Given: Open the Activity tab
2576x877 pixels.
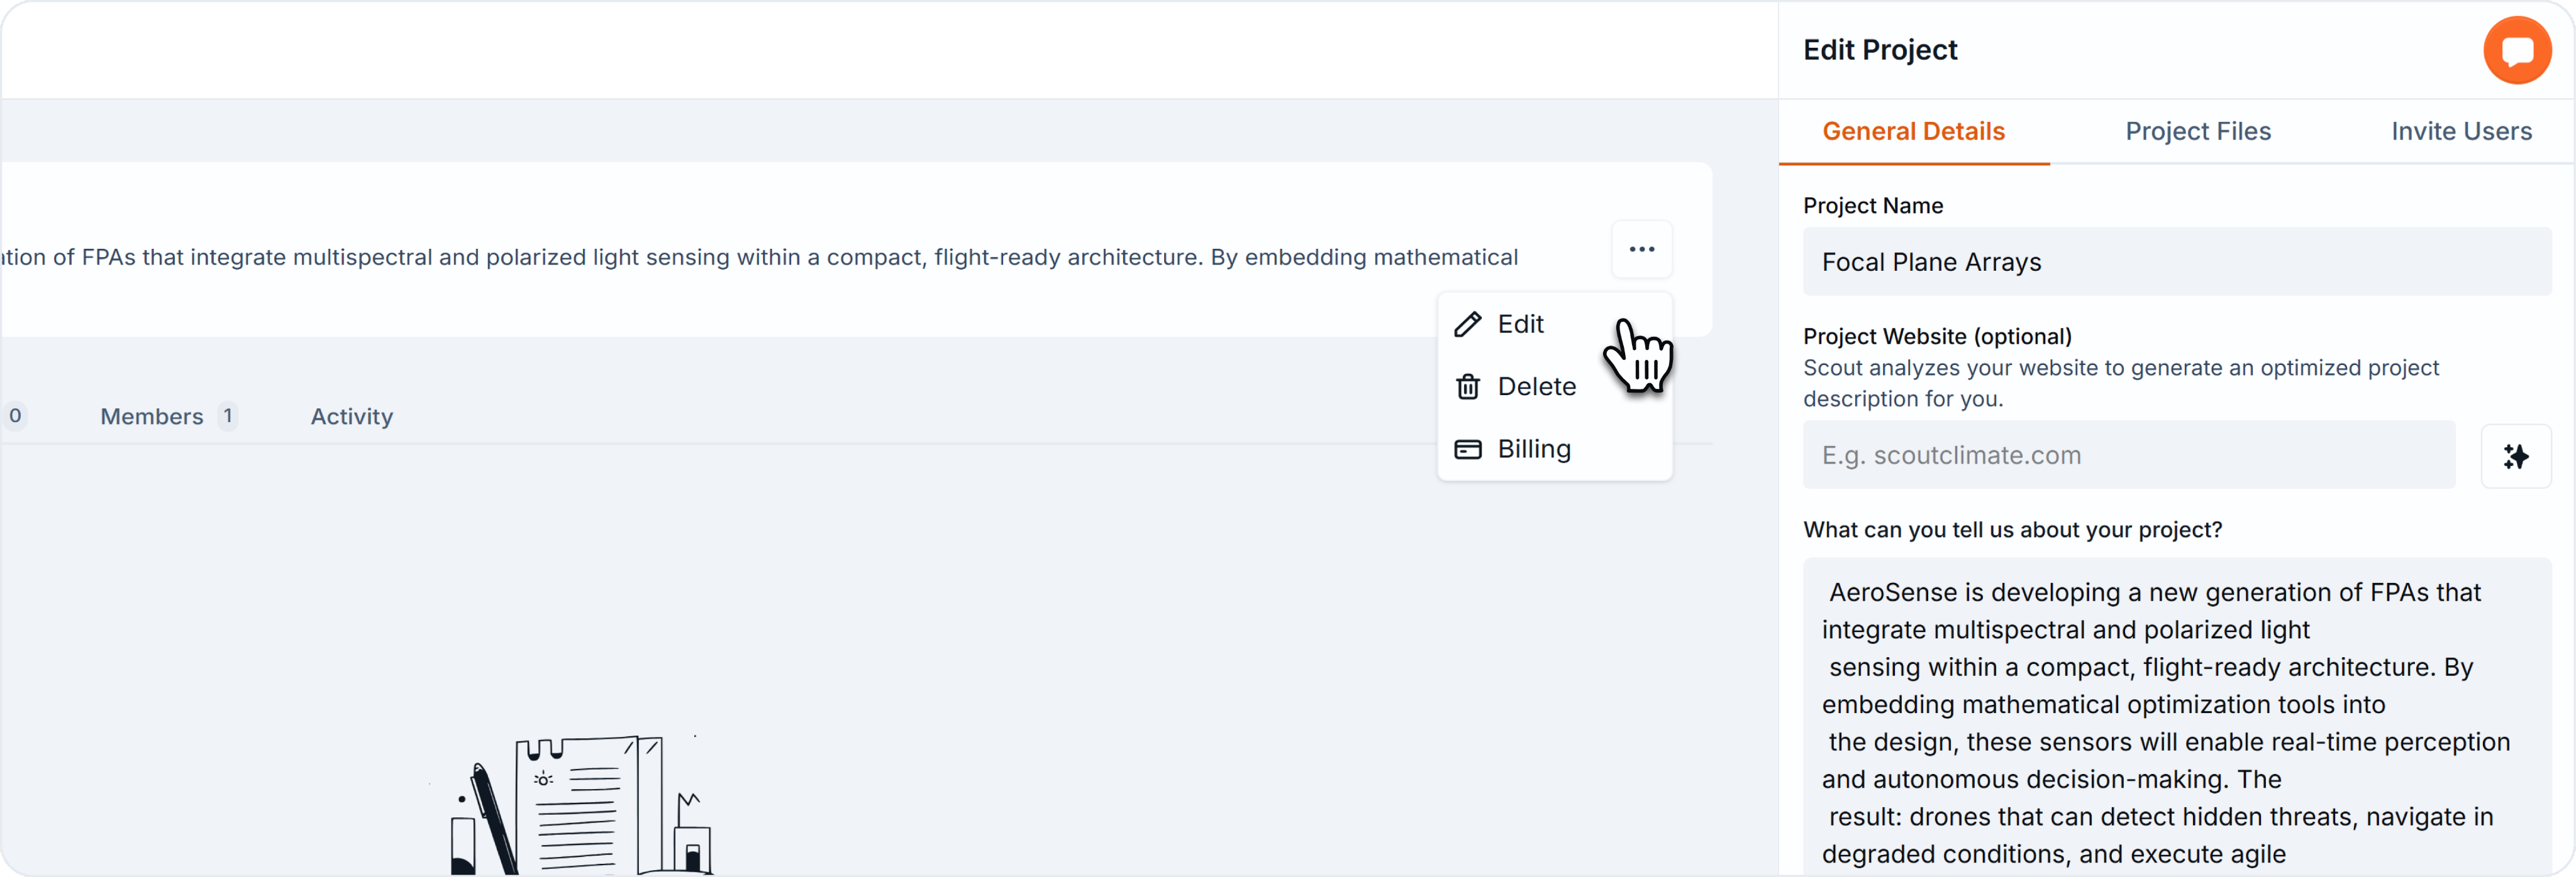Looking at the screenshot, I should click(351, 417).
